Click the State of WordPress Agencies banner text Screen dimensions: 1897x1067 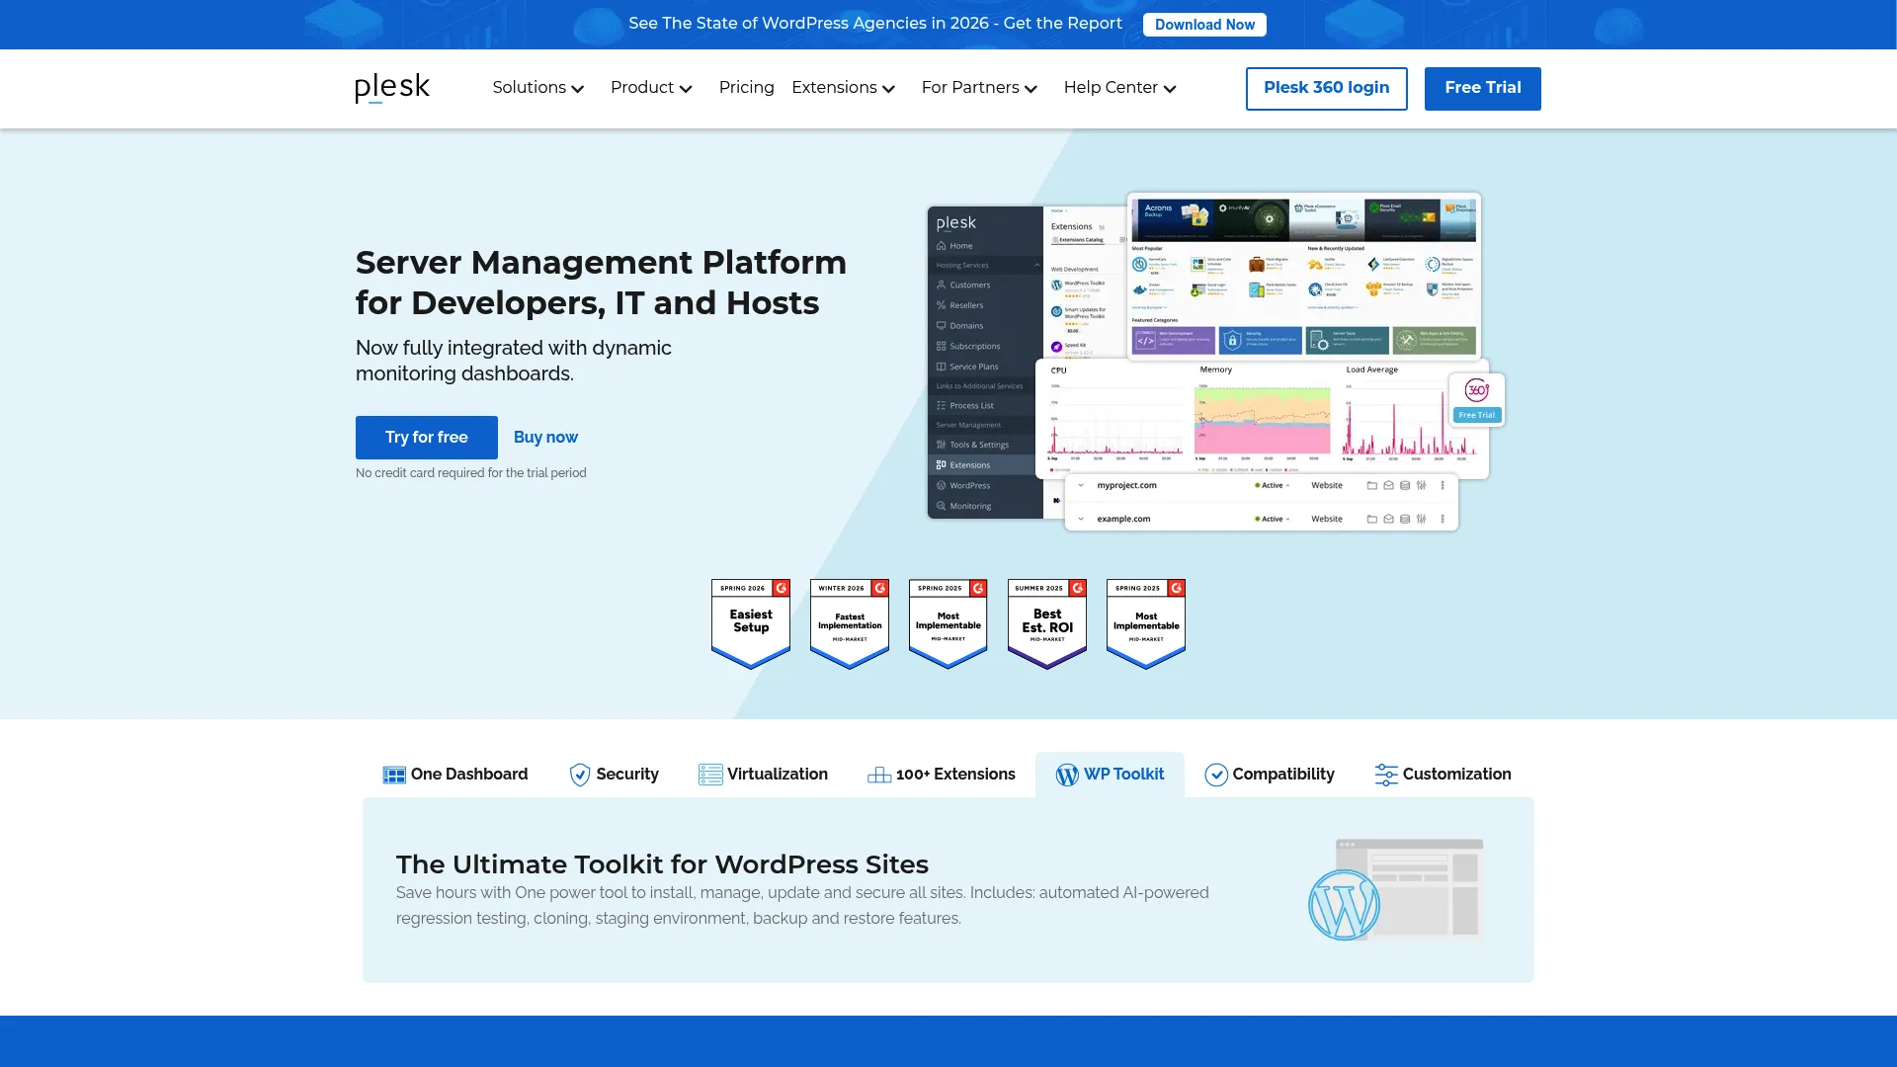coord(875,24)
